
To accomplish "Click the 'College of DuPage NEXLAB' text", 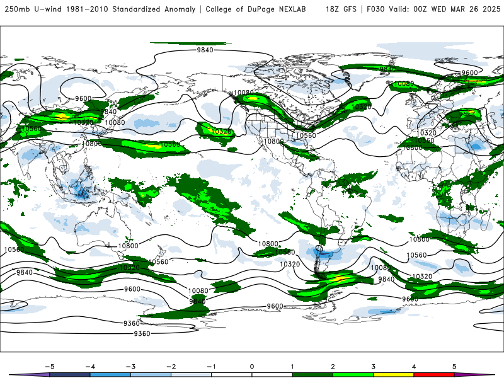I will click(256, 9).
